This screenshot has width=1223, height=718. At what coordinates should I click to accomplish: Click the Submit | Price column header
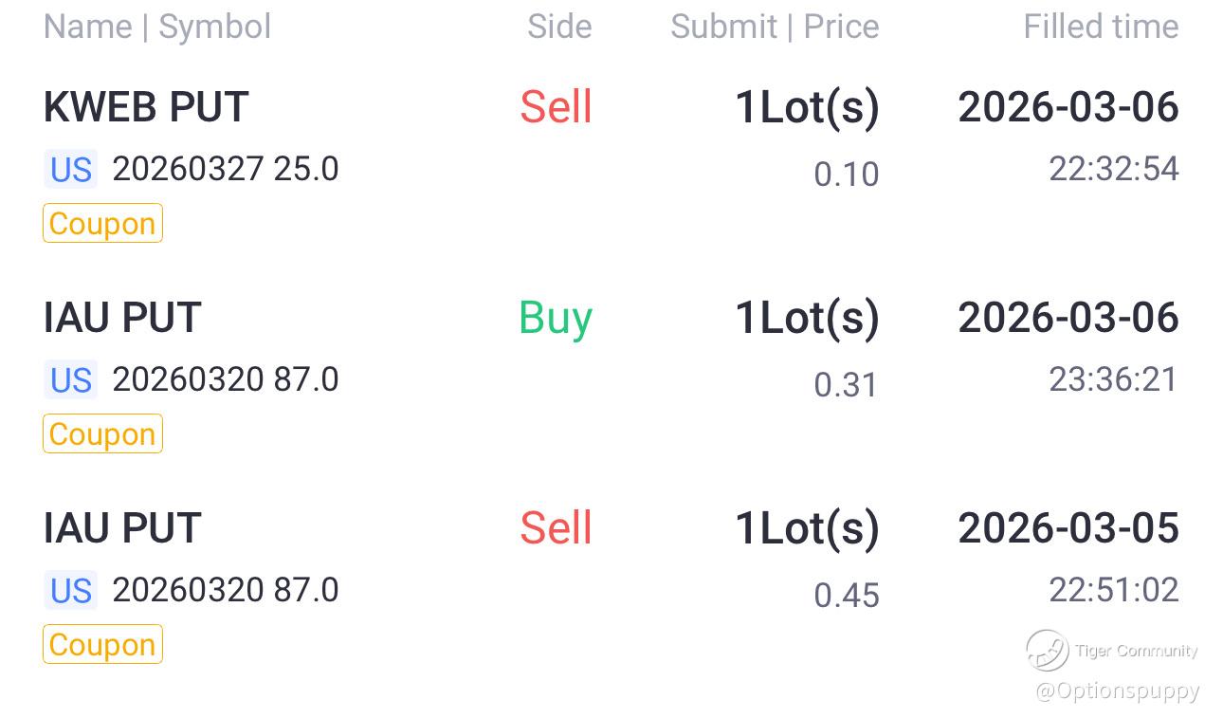coord(775,27)
